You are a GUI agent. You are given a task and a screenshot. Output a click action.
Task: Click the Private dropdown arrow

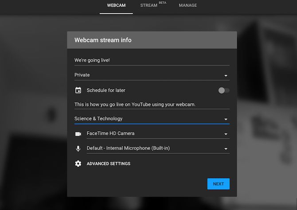click(x=226, y=76)
